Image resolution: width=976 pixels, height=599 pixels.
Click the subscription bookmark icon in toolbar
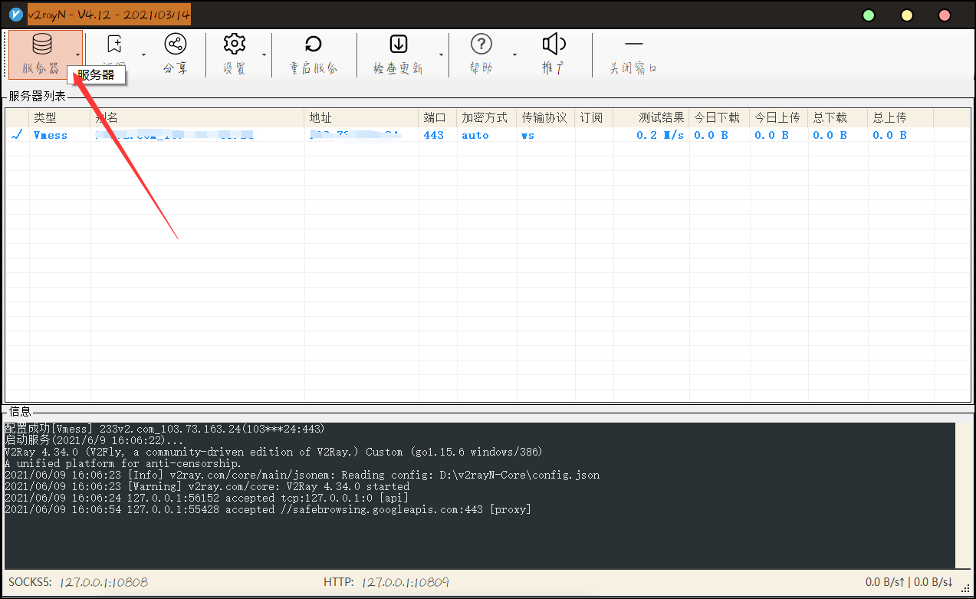(x=114, y=44)
